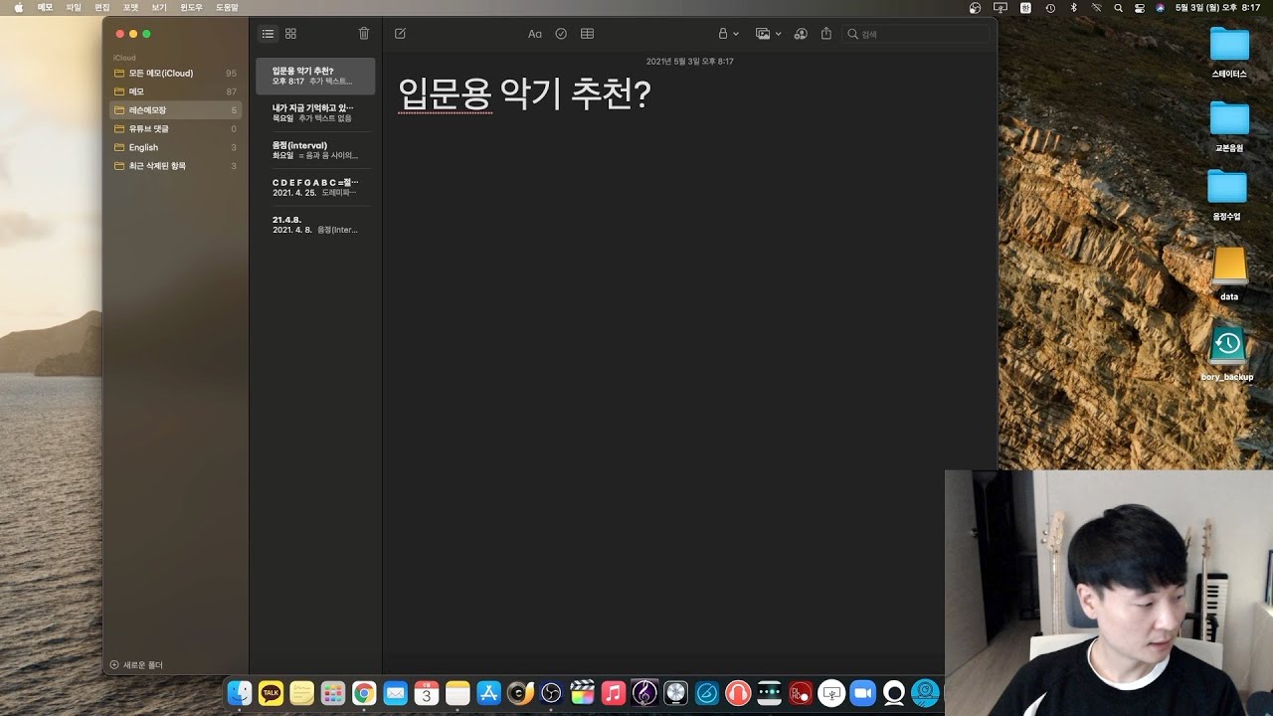The height and width of the screenshot is (716, 1273).
Task: Open Finder from the dock
Action: pos(240,693)
